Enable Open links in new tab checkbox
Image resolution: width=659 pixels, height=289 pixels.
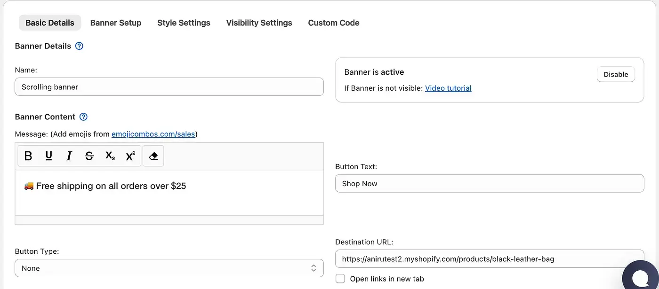click(x=340, y=279)
